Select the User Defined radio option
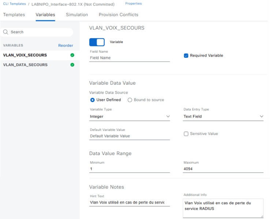 93,100
